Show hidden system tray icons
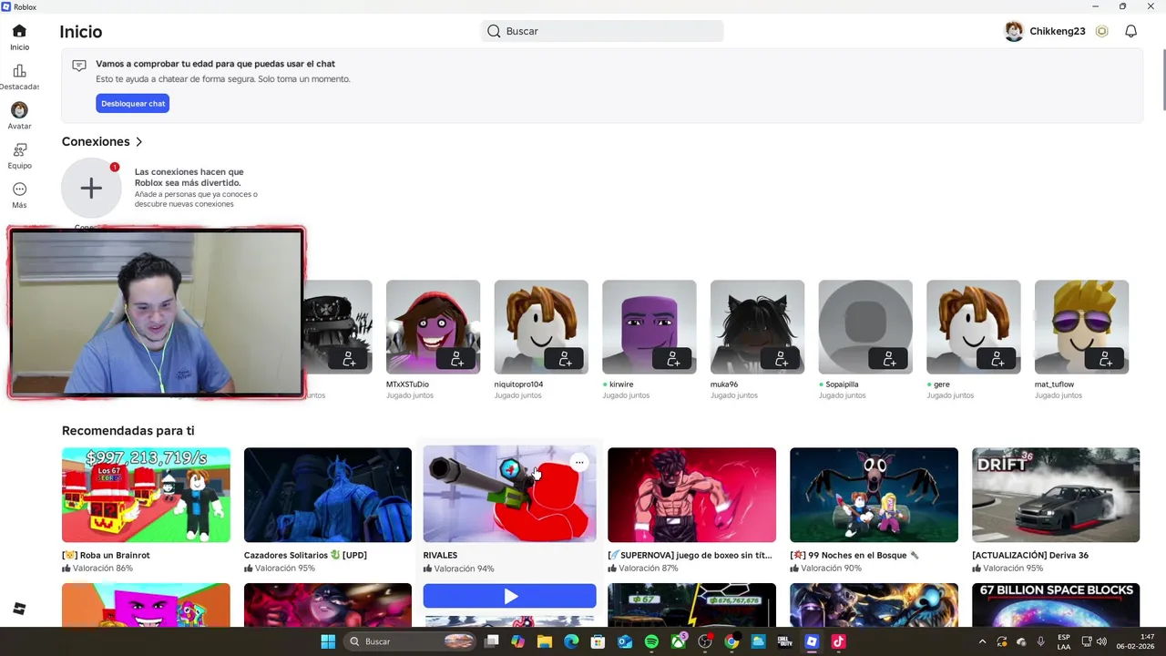The image size is (1166, 656). [982, 641]
